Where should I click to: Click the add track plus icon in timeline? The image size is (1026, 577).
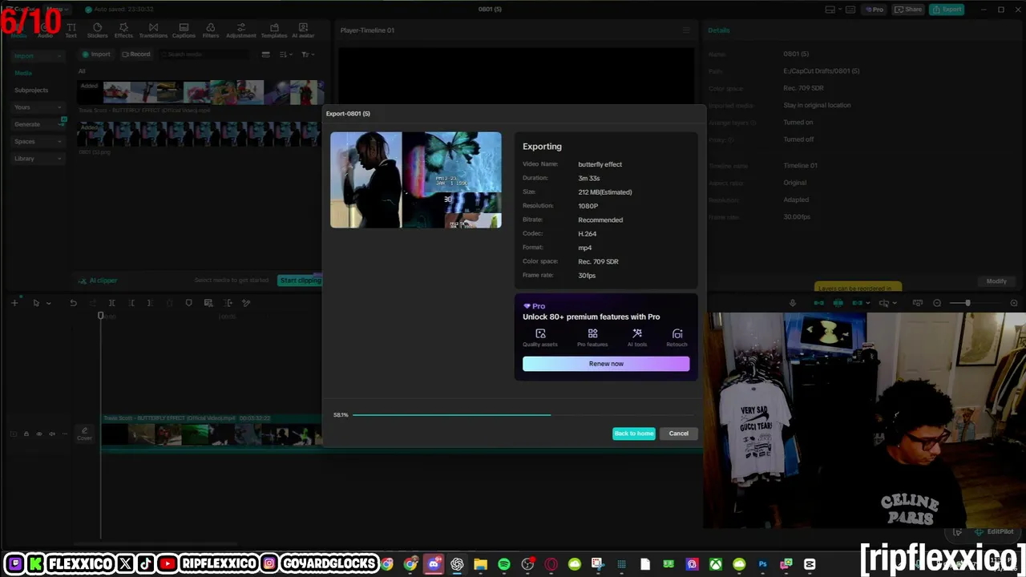click(14, 303)
